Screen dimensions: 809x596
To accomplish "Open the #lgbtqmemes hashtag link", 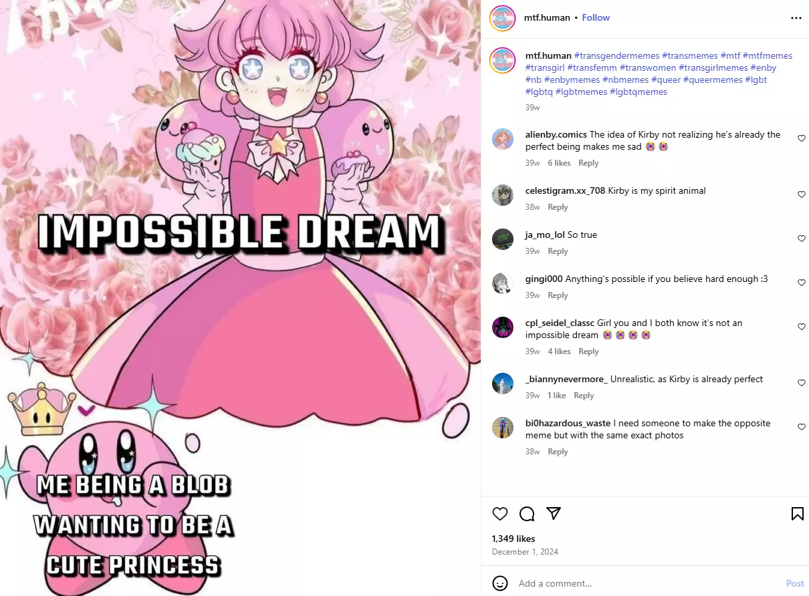I will 639,92.
